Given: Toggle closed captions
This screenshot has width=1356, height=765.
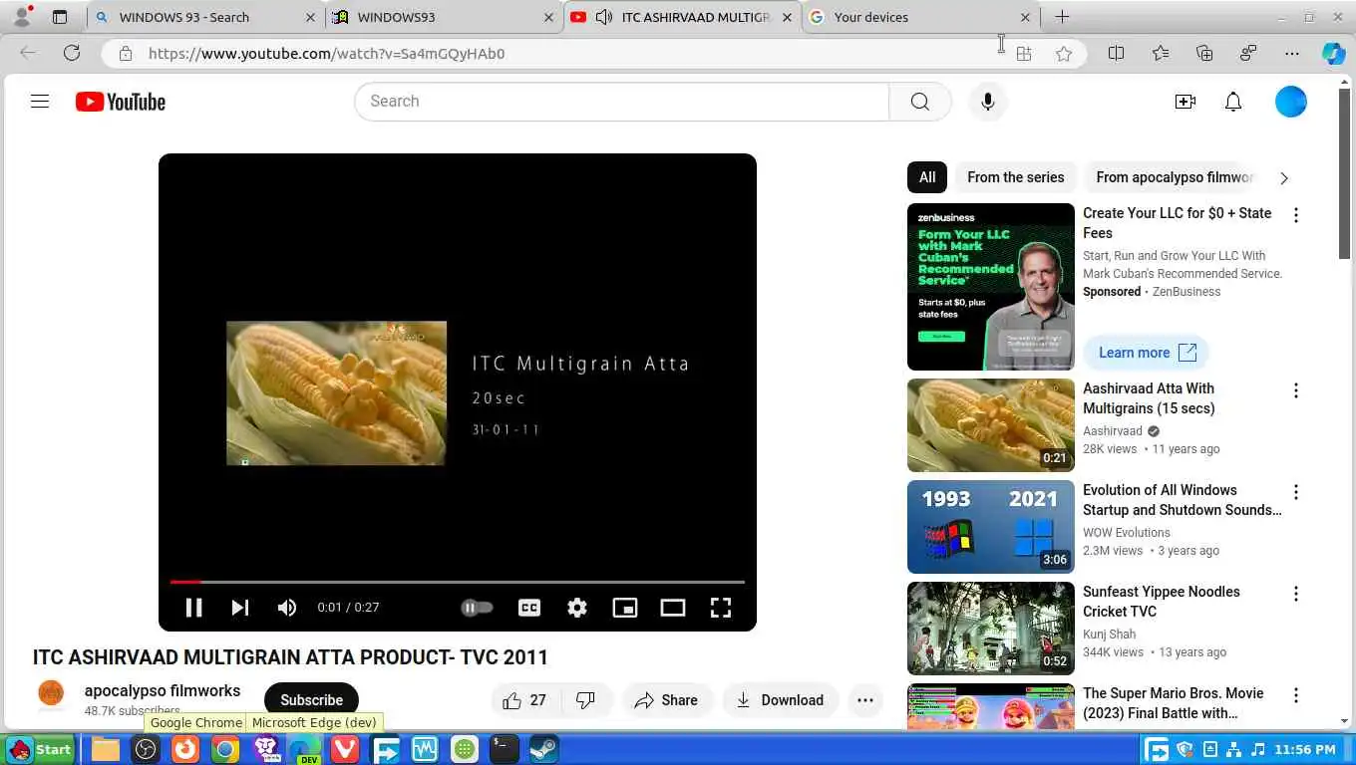Looking at the screenshot, I should 529,608.
